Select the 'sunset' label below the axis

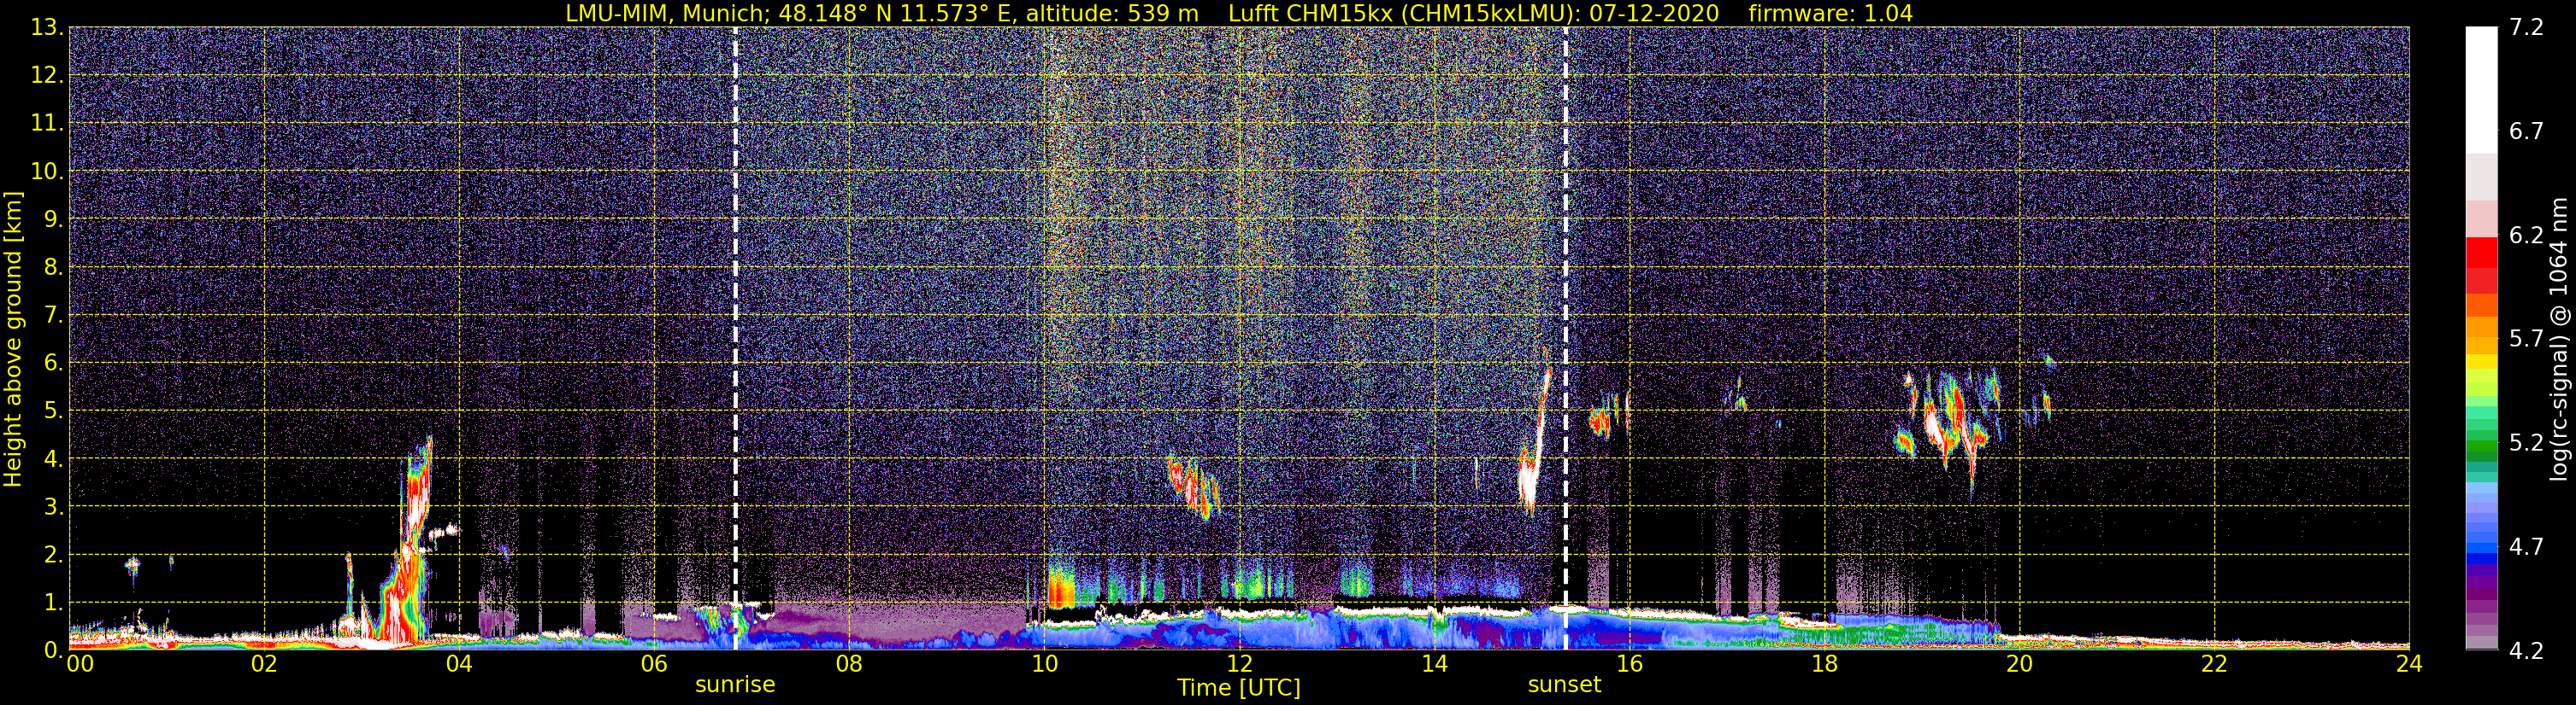coord(1564,685)
